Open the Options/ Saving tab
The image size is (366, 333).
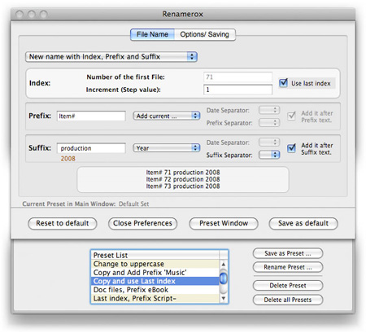[x=205, y=34]
